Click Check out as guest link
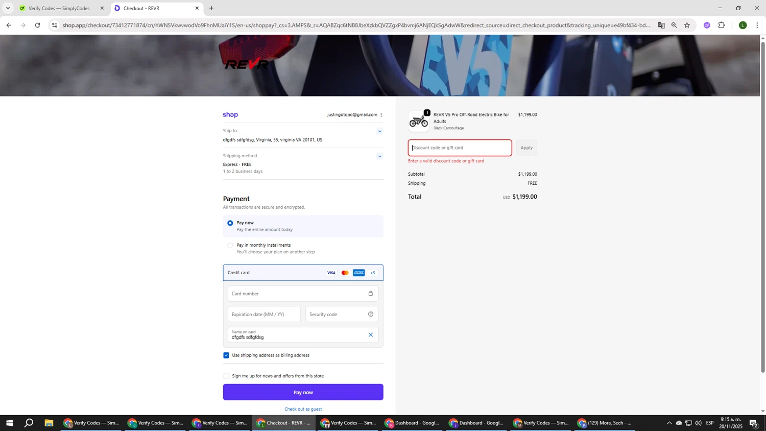 303,409
